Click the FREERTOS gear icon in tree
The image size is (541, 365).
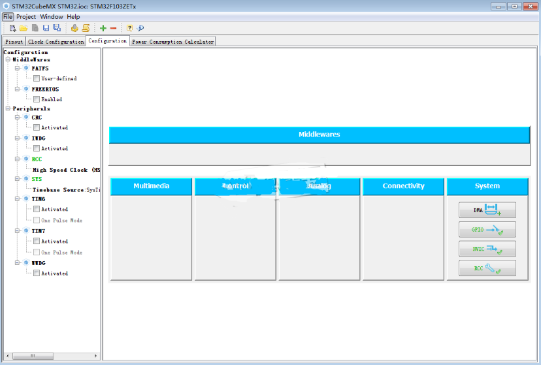point(26,89)
